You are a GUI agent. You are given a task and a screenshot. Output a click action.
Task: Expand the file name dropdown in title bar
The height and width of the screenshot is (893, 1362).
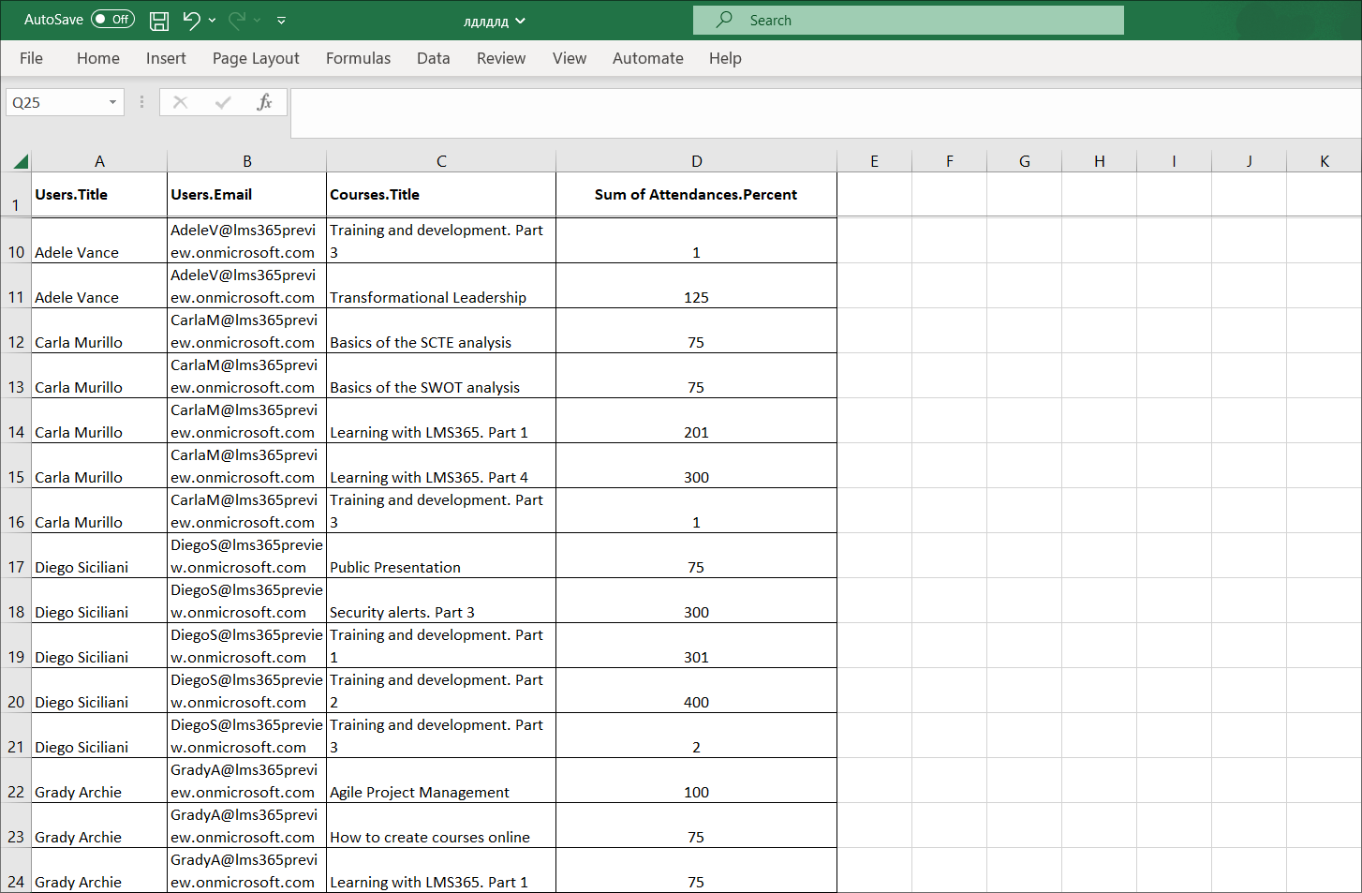[x=521, y=21]
